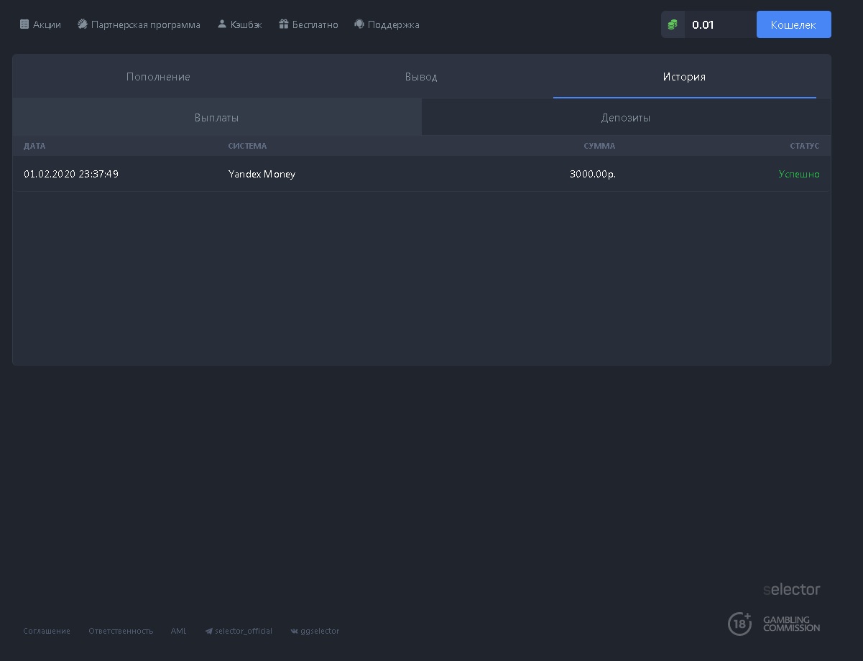Open the Соглашение footer link
This screenshot has width=863, height=661.
(47, 631)
